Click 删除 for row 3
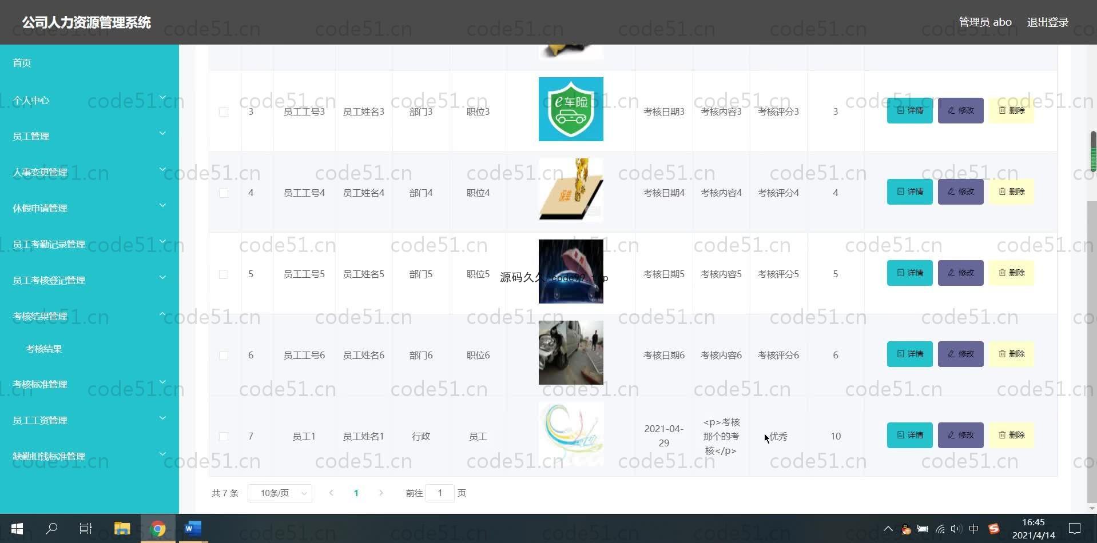 click(1011, 110)
